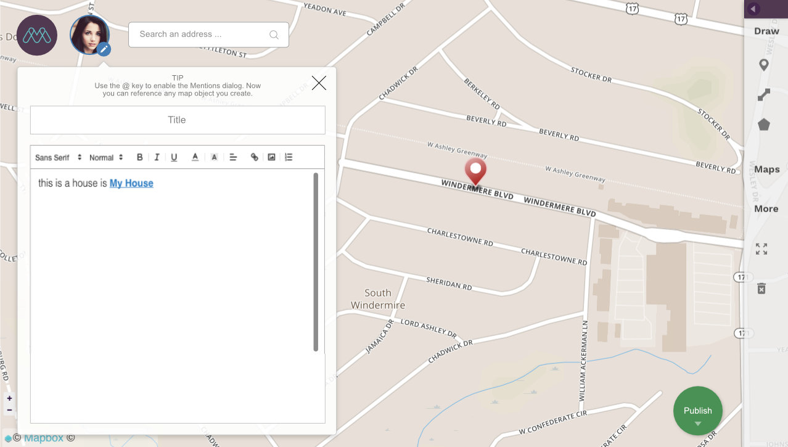Toggle underline formatting in the editor

pyautogui.click(x=174, y=157)
